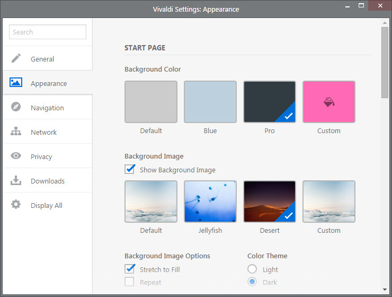Close the Vivaldi Settings window

[380, 5]
